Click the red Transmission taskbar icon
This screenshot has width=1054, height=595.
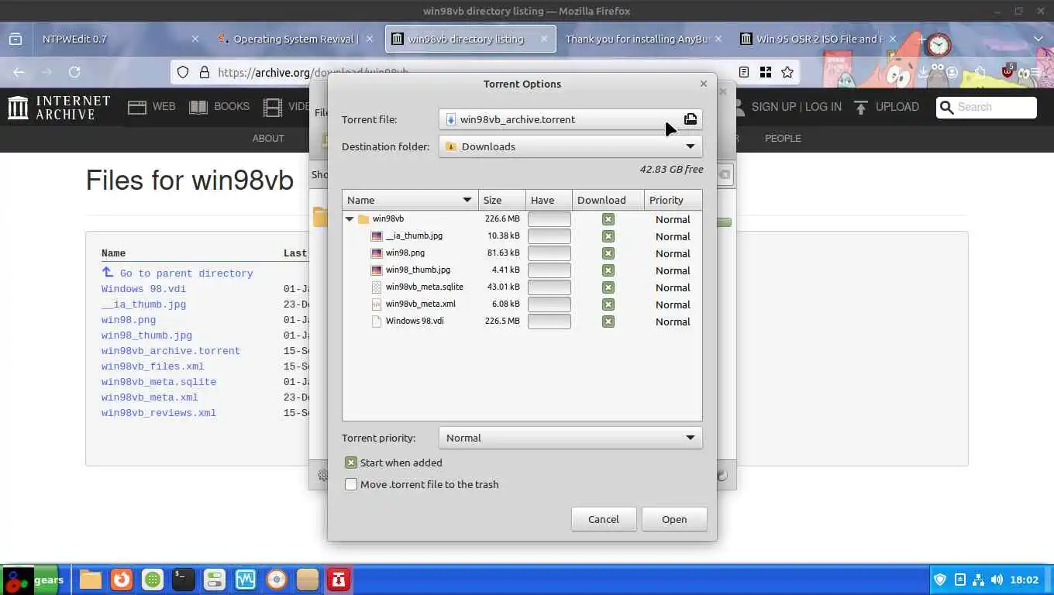pos(339,580)
